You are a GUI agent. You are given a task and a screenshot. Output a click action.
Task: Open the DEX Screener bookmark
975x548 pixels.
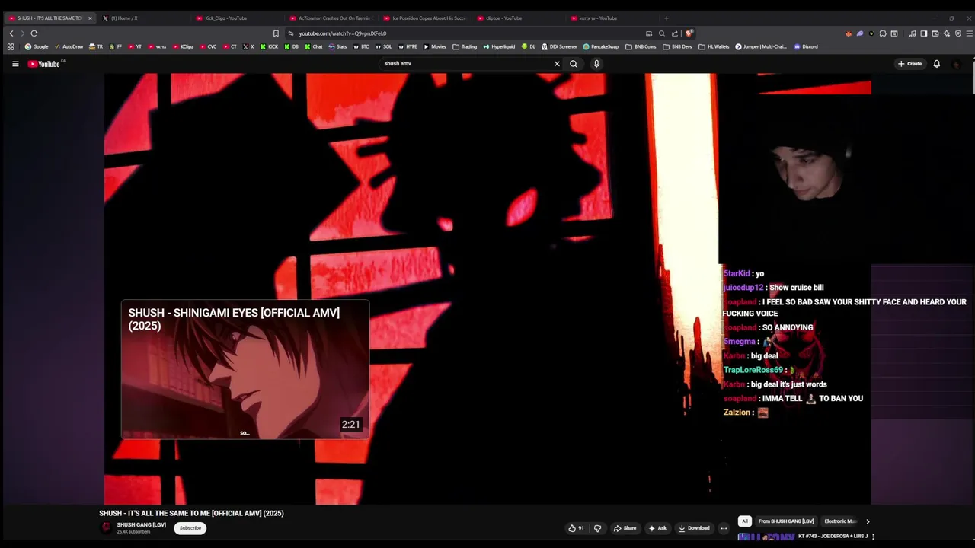(x=559, y=47)
